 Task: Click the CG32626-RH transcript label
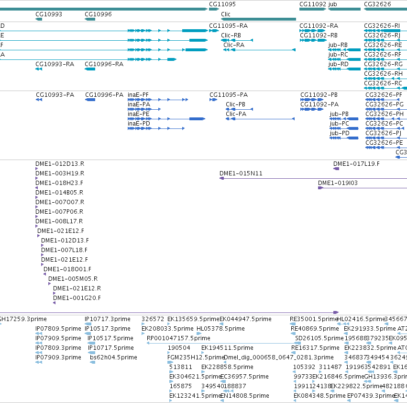[x=384, y=74]
